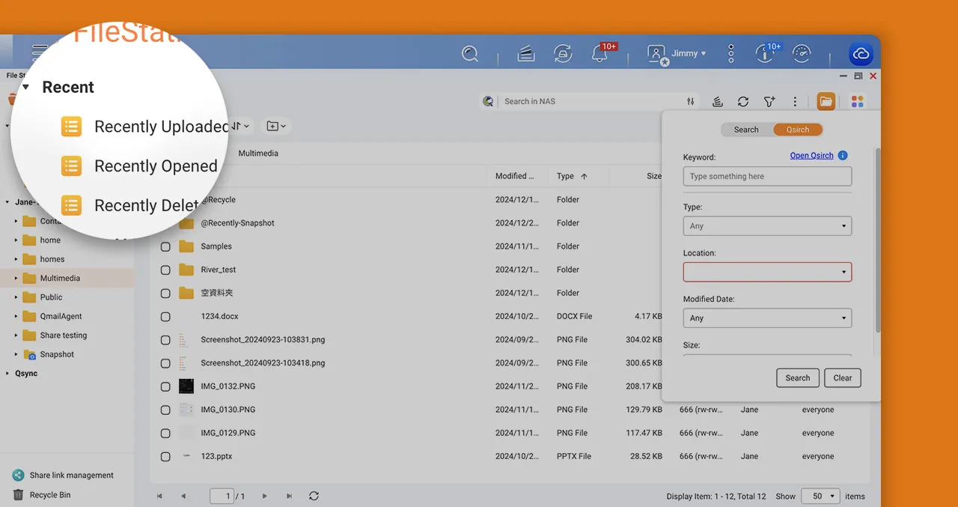The height and width of the screenshot is (507, 958).
Task: Click the Open Qsirch link
Action: 812,156
